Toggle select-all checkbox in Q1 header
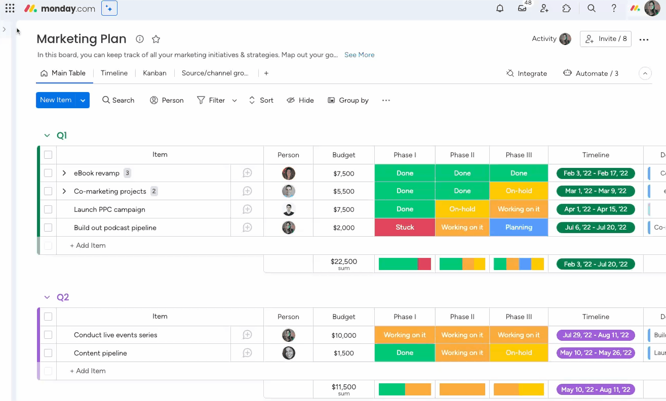The image size is (666, 401). pos(48,155)
